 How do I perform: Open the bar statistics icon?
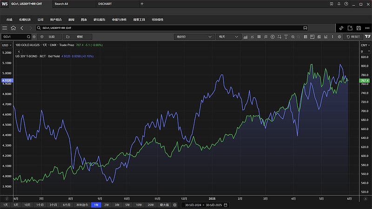(x=326, y=37)
